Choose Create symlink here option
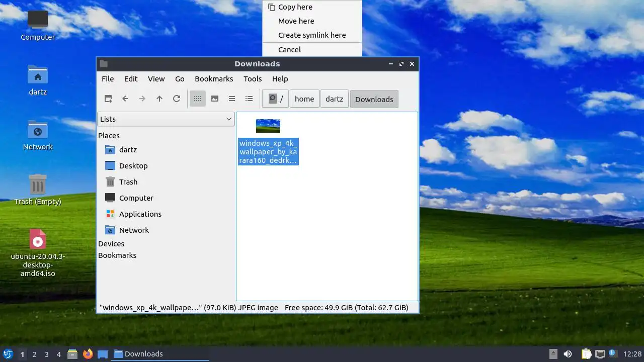644x362 pixels. (x=312, y=35)
